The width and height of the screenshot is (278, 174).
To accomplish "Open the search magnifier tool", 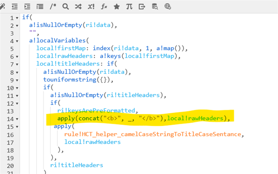I will 66,7.
